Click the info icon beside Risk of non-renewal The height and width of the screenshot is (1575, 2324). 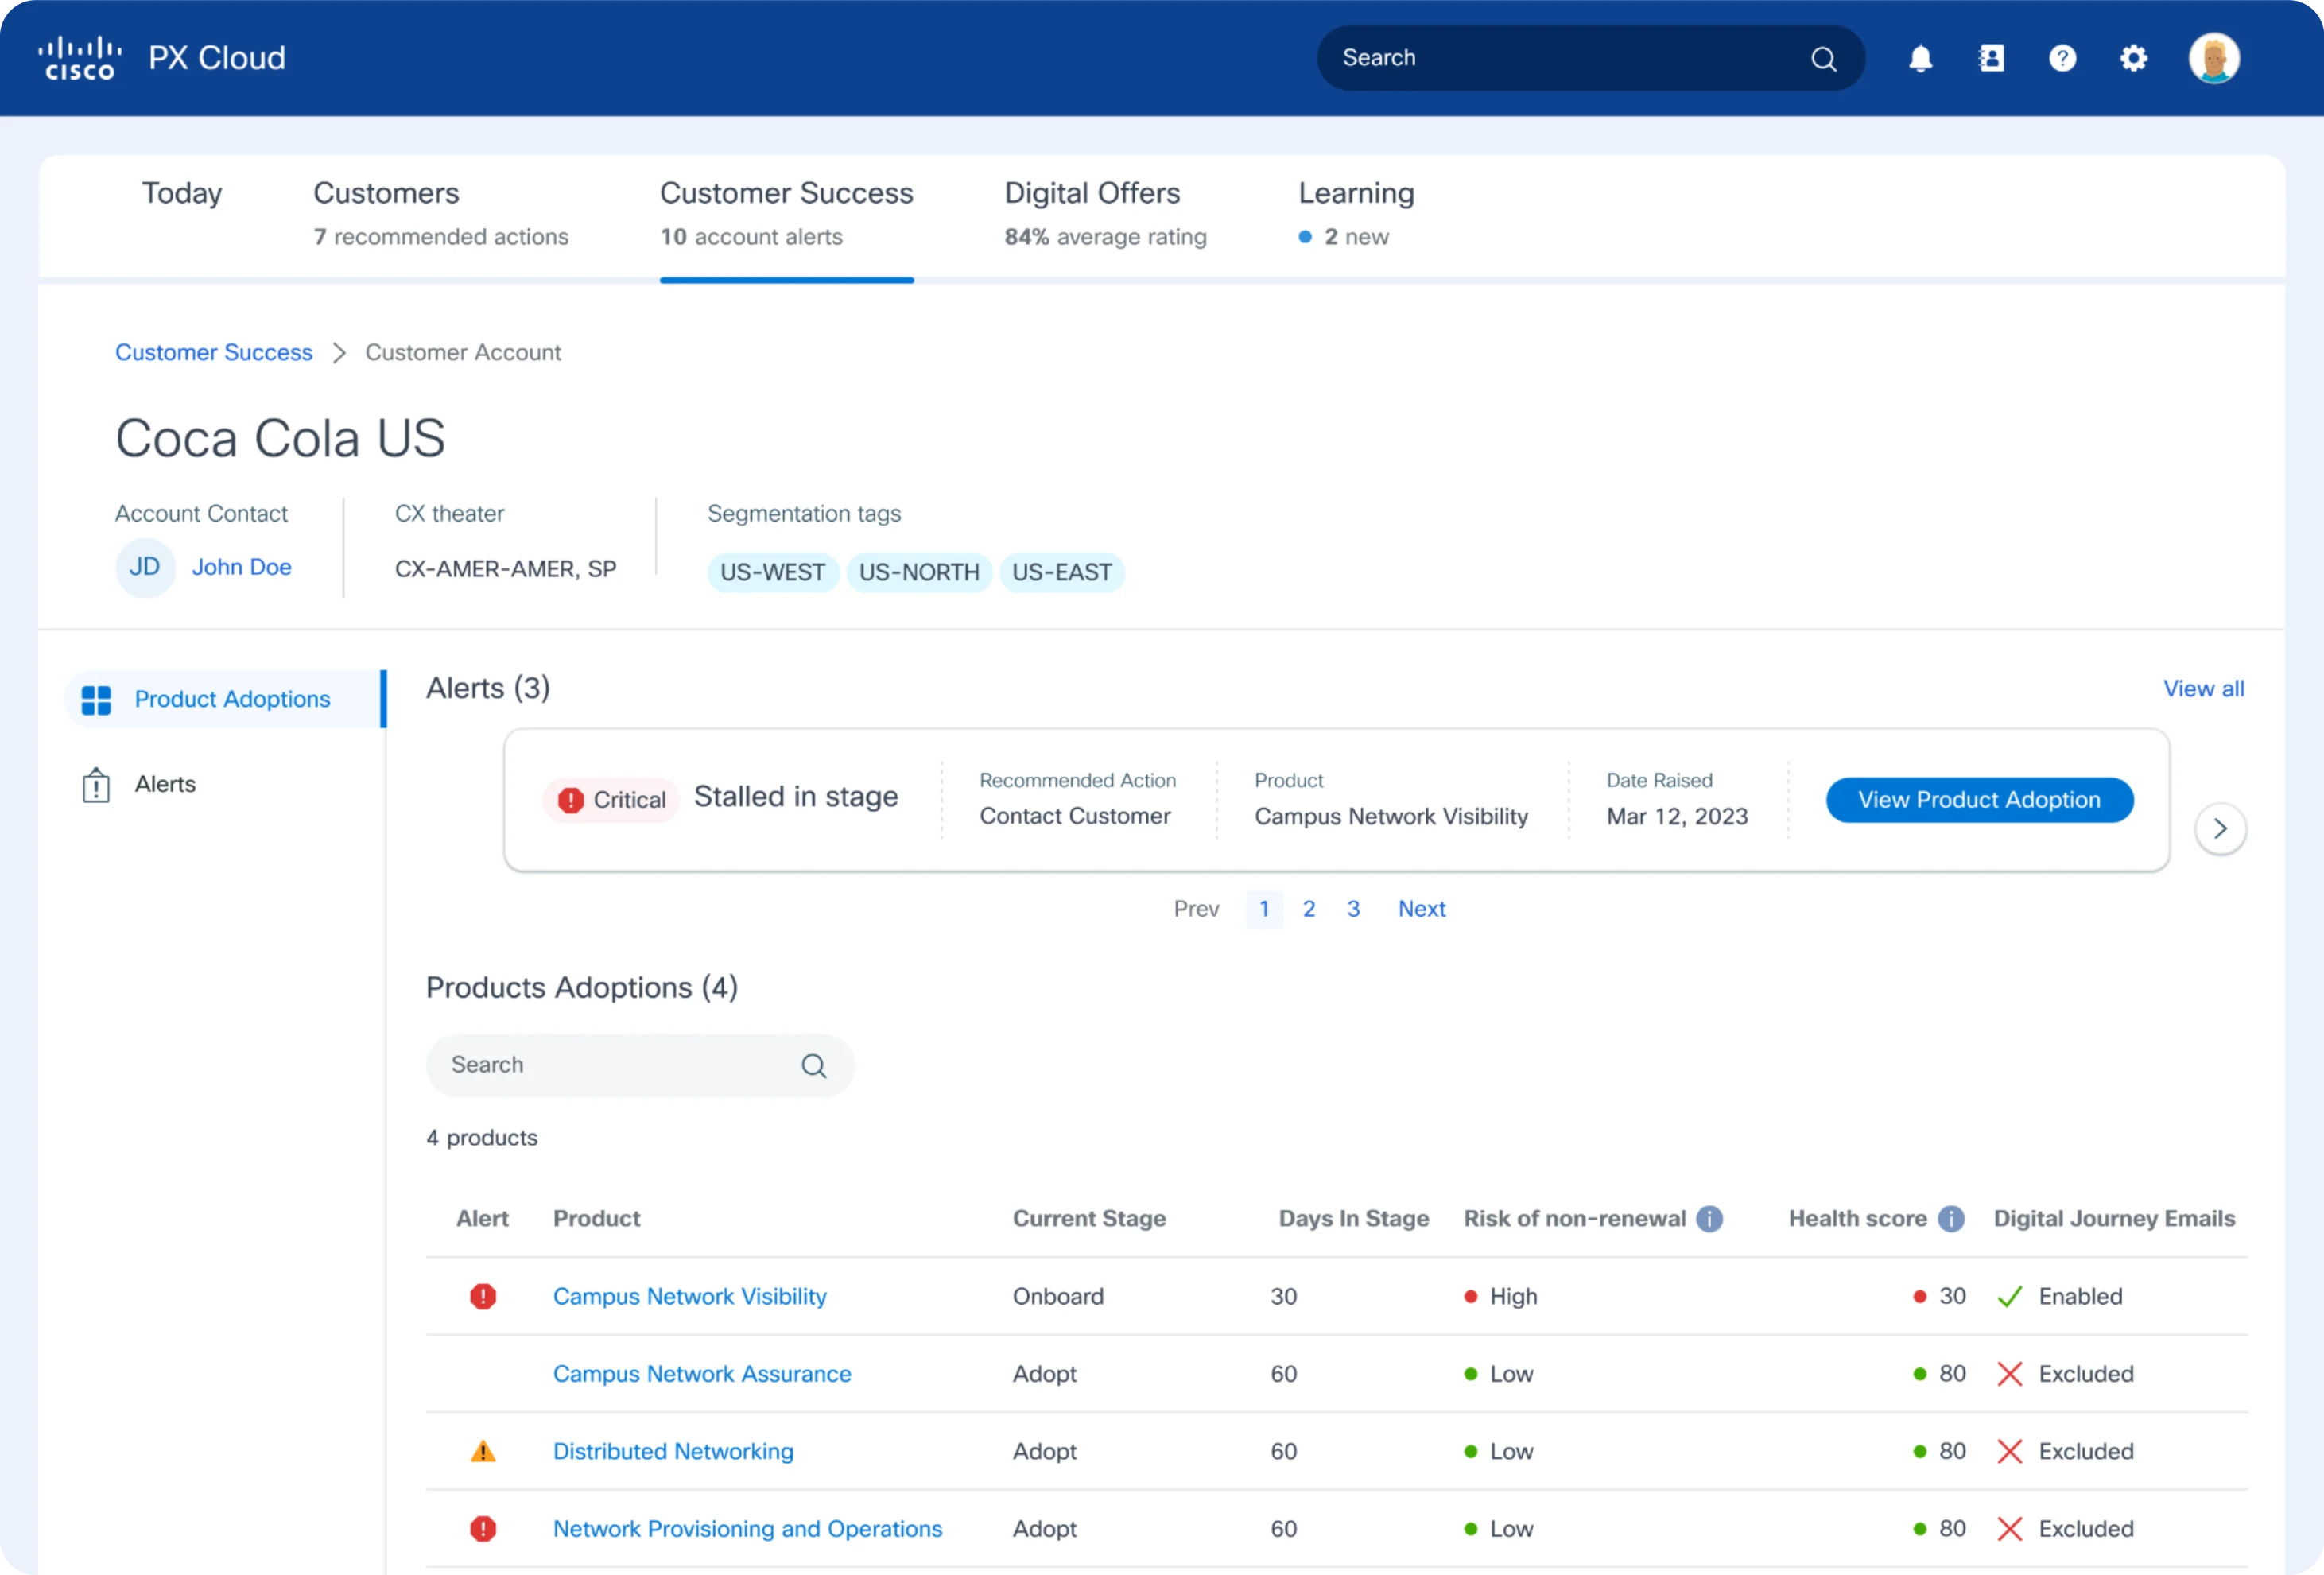[1710, 1218]
